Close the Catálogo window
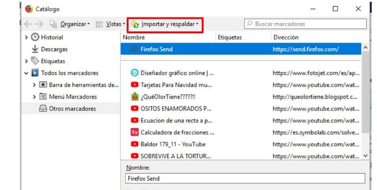This screenshot has width=377, height=190. (x=358, y=9)
